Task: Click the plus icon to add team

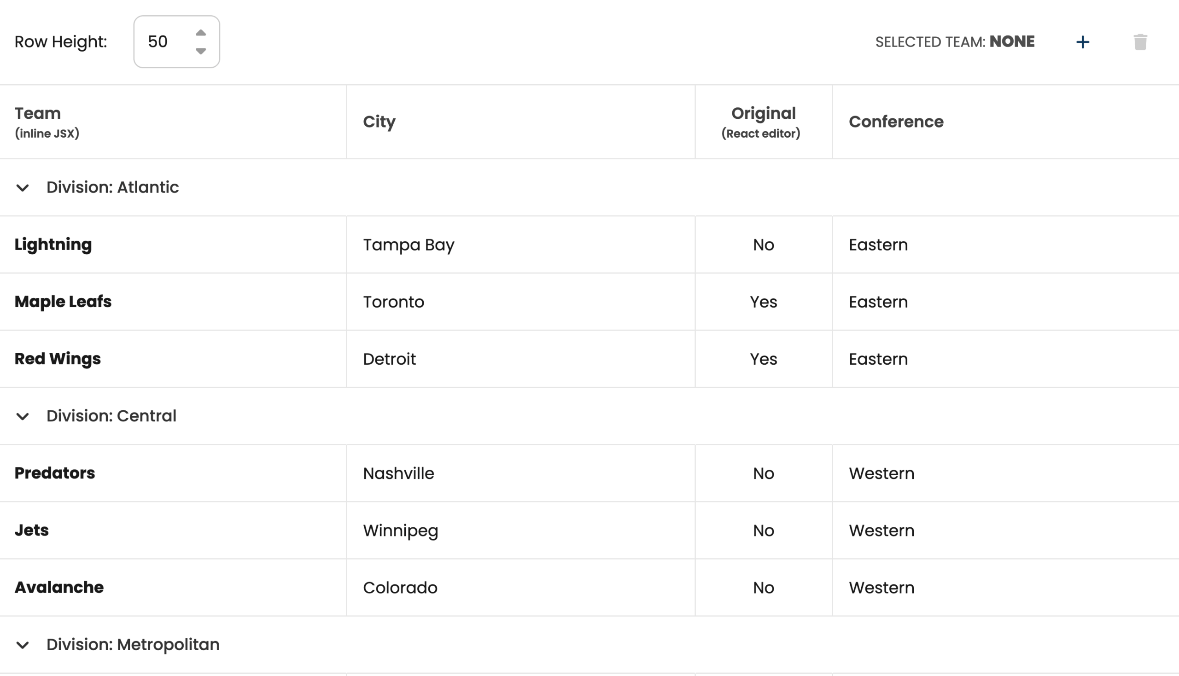Action: [1082, 42]
